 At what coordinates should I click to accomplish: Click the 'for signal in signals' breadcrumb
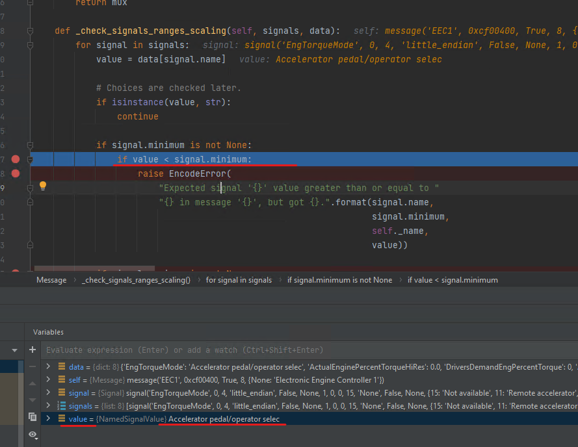click(x=240, y=279)
